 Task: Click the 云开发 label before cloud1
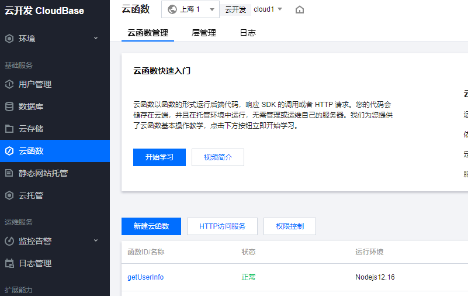(235, 9)
